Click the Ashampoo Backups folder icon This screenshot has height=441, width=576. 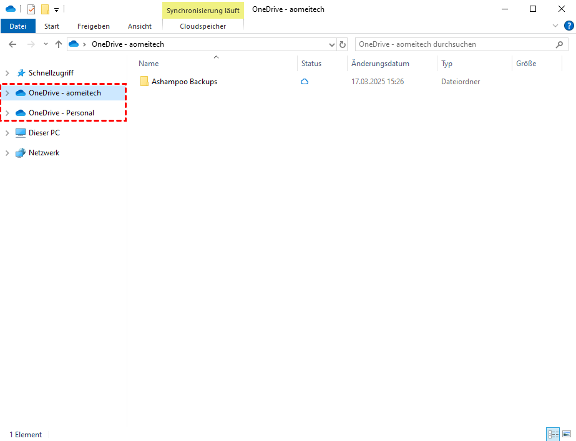[x=144, y=81]
